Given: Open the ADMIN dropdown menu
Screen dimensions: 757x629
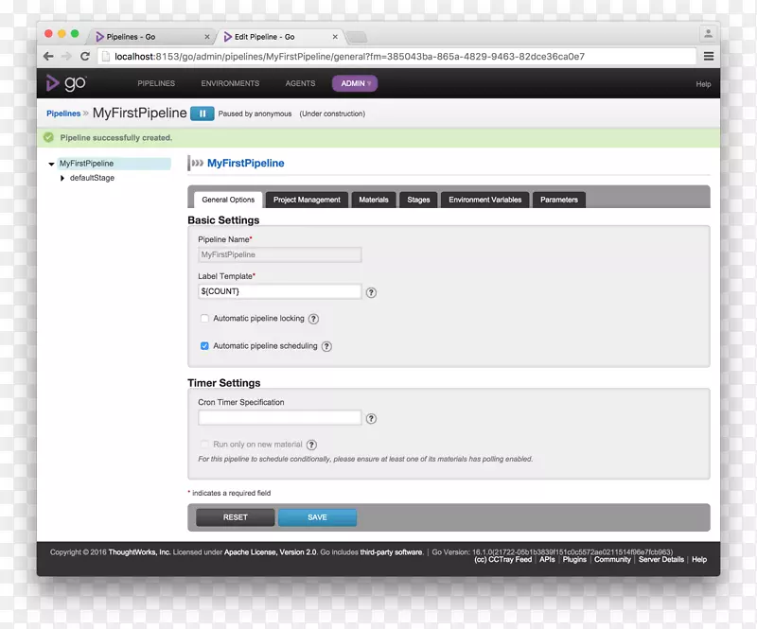Looking at the screenshot, I should click(354, 83).
